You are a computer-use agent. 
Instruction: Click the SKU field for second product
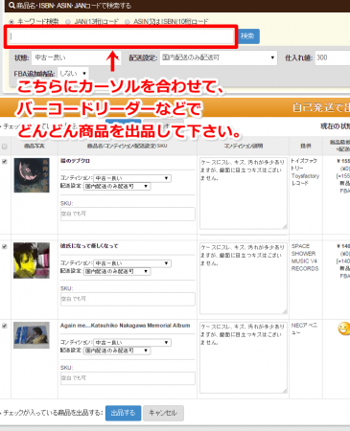click(x=128, y=299)
